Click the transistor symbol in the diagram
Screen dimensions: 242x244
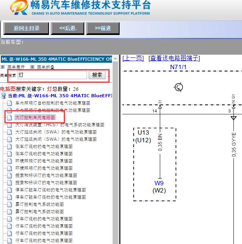tap(179, 87)
